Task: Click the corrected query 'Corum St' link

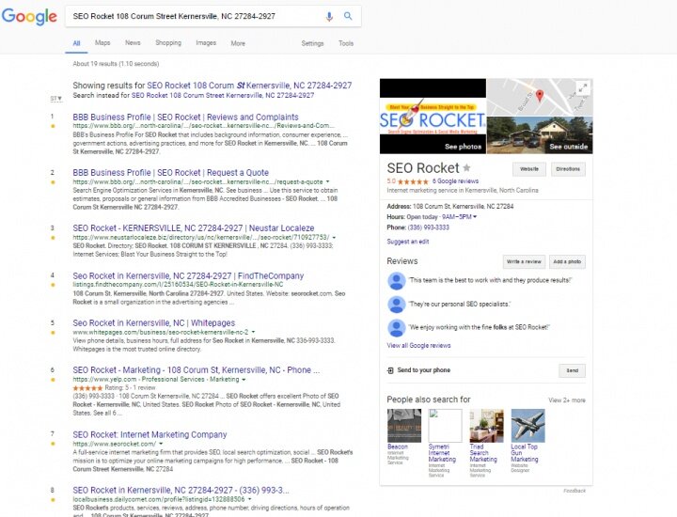Action: pos(249,86)
